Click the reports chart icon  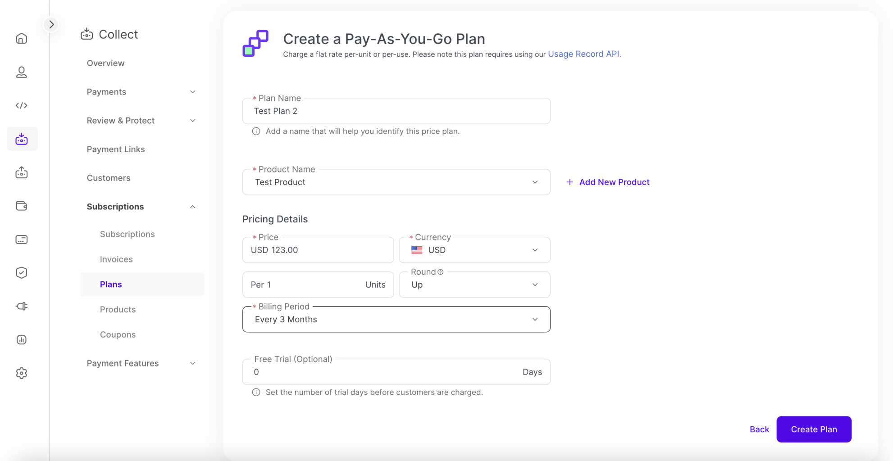(22, 340)
